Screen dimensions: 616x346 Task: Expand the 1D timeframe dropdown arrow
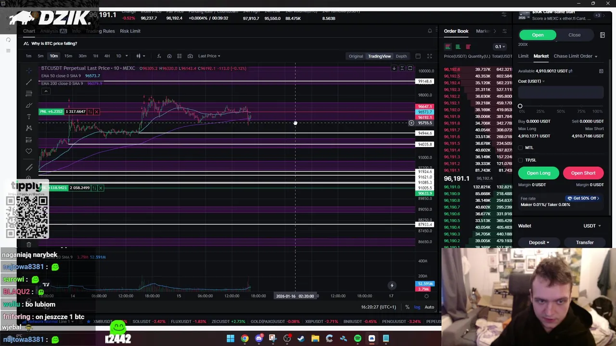point(127,56)
